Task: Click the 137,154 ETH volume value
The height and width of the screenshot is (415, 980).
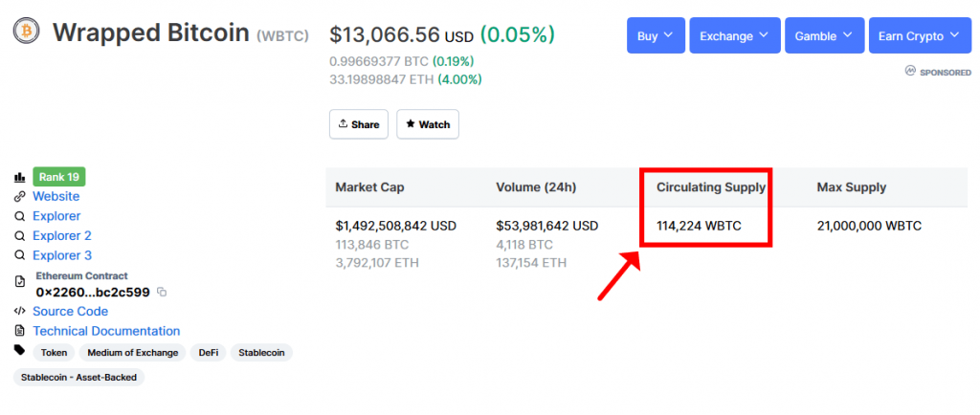Action: pyautogui.click(x=531, y=263)
